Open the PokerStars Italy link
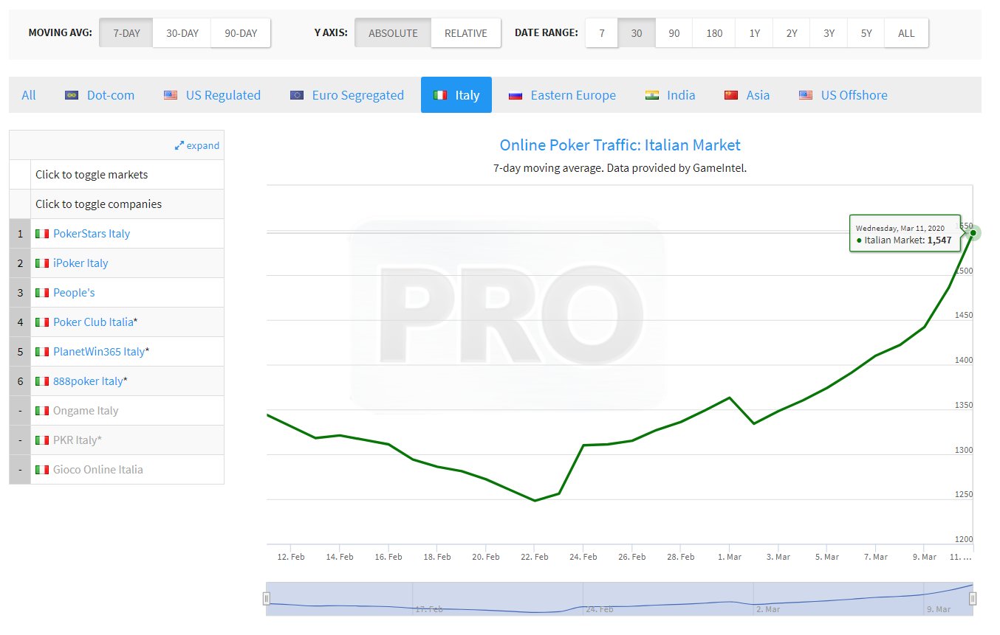 (92, 234)
